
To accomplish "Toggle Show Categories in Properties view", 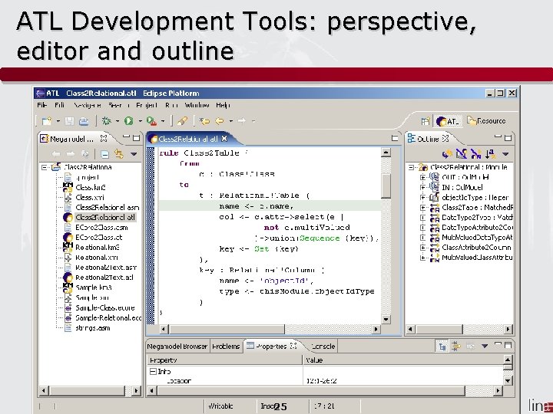I will (442, 346).
